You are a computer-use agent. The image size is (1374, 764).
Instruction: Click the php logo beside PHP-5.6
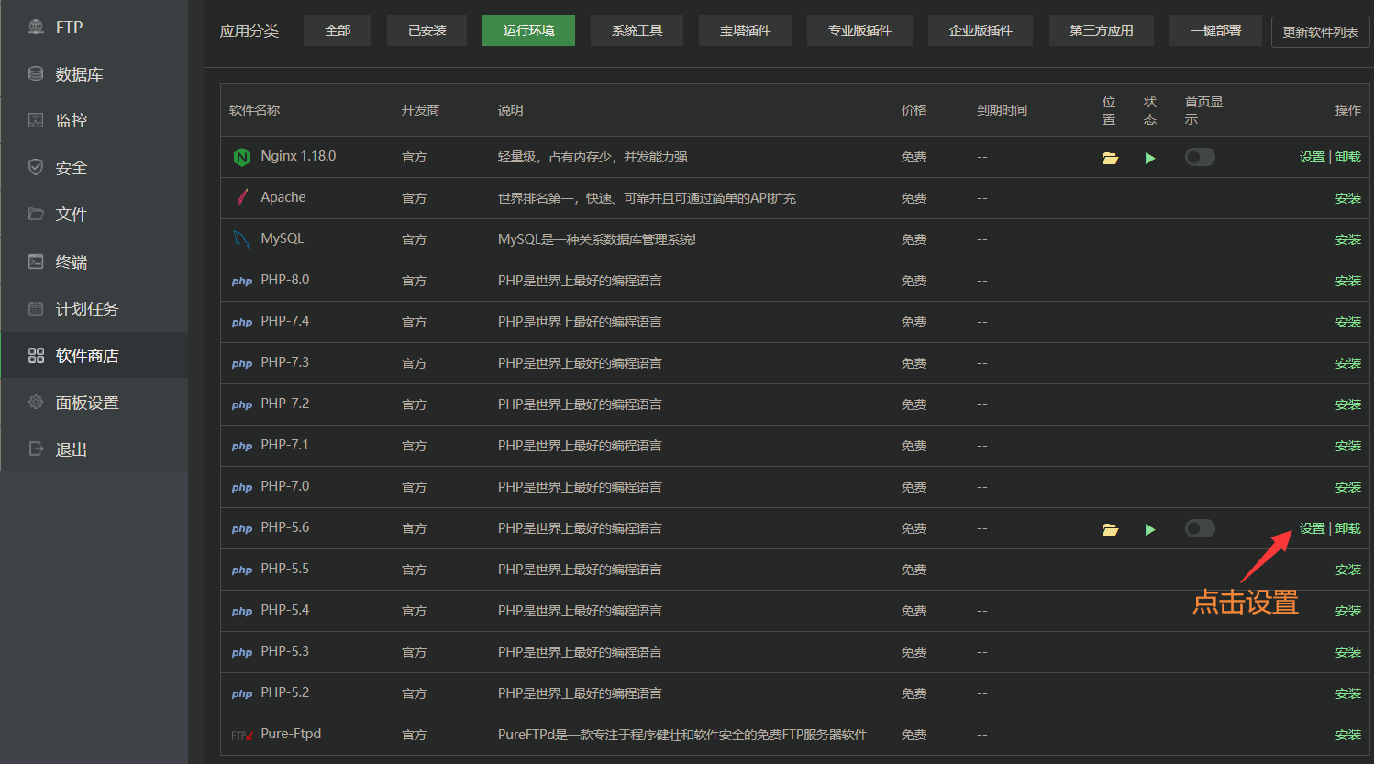pos(242,528)
